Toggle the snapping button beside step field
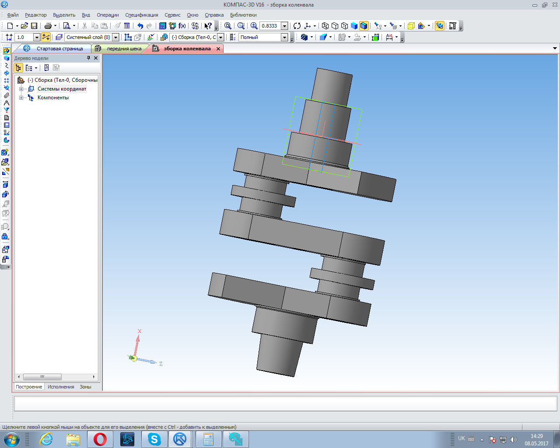This screenshot has width=560, height=448. [x=46, y=37]
